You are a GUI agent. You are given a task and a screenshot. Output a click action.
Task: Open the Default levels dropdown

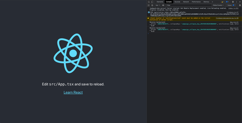tap(218, 5)
